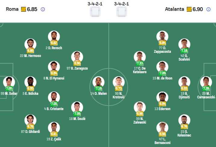
Task: Click B. Zaragoza's 6.90 rating badge
Action: [x=77, y=63]
